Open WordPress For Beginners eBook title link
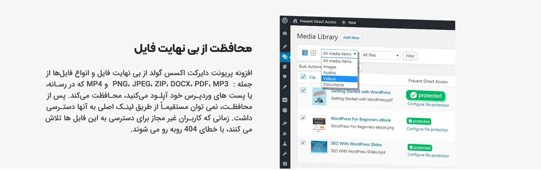 [361, 119]
